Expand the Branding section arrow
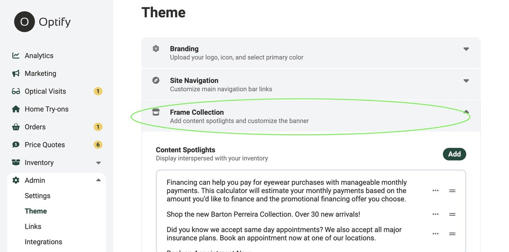The height and width of the screenshot is (252, 509). (x=466, y=49)
